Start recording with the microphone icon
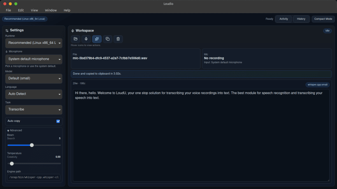 click(x=86, y=39)
